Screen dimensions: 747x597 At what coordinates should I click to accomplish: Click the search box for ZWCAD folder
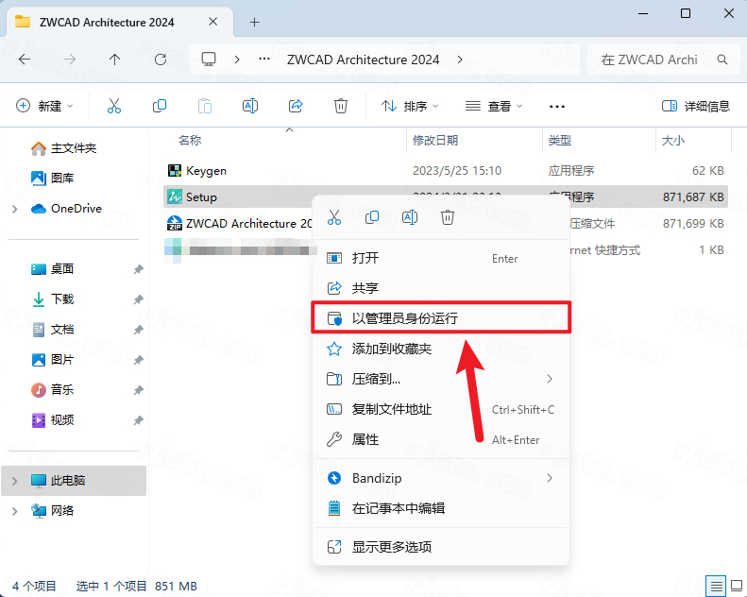[659, 60]
